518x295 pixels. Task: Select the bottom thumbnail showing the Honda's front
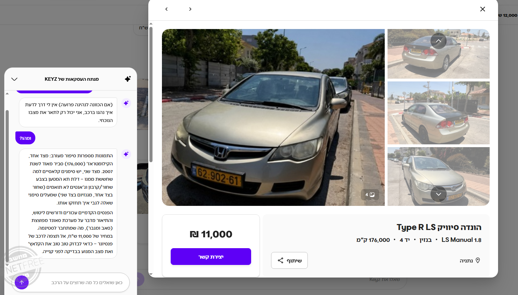[x=439, y=177]
